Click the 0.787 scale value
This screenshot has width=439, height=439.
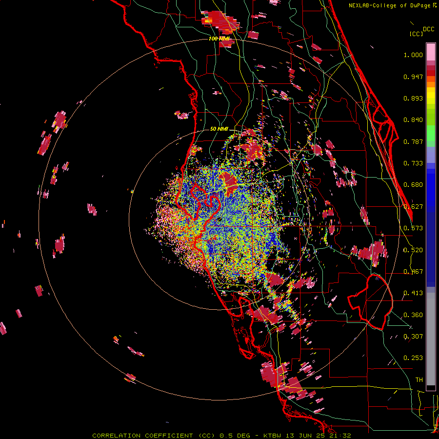413,141
